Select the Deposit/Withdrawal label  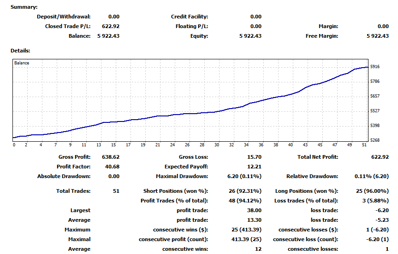64,17
